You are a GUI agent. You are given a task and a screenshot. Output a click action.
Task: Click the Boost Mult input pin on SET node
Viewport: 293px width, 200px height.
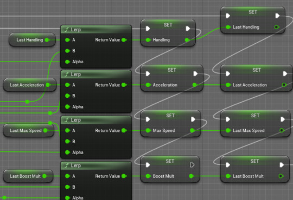coord(148,176)
